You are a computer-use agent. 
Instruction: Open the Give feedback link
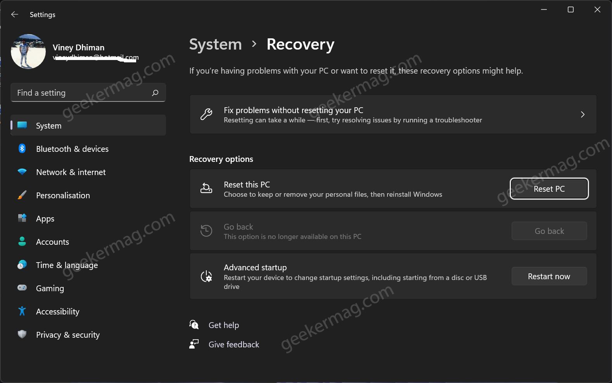click(x=234, y=345)
